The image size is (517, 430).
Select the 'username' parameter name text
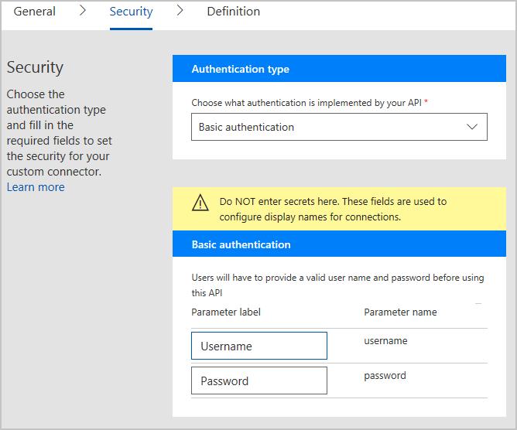click(385, 341)
